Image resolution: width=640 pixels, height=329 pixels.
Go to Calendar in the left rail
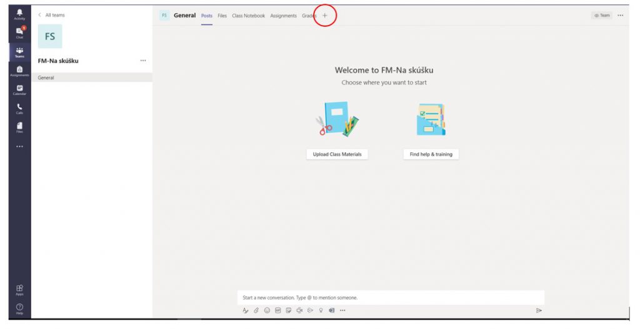coord(19,89)
